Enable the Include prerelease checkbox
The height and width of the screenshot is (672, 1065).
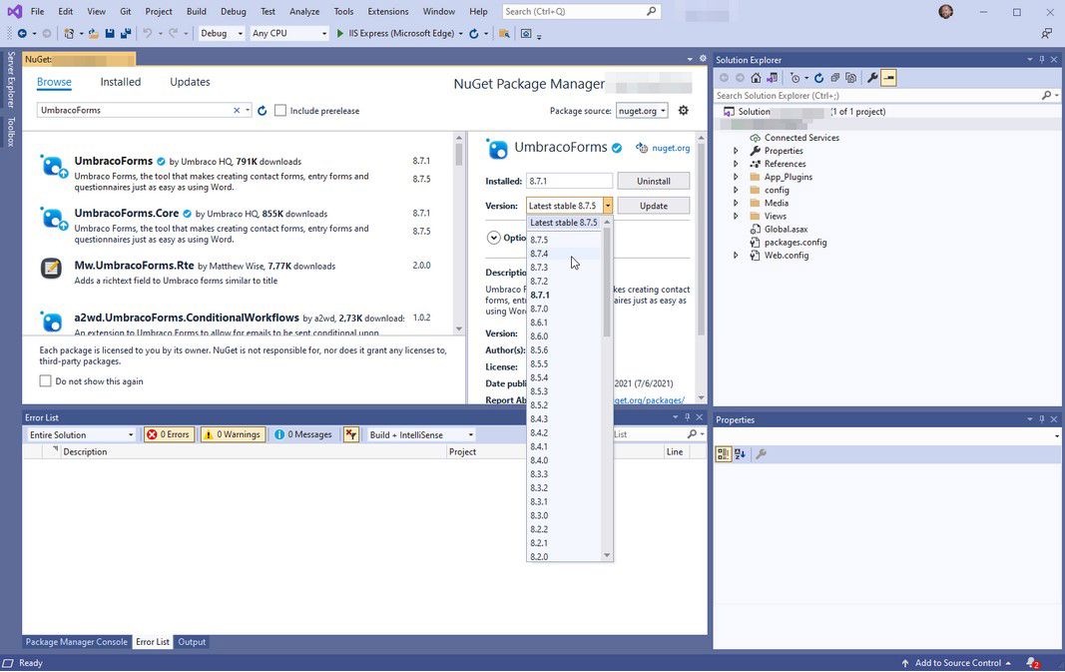point(281,110)
